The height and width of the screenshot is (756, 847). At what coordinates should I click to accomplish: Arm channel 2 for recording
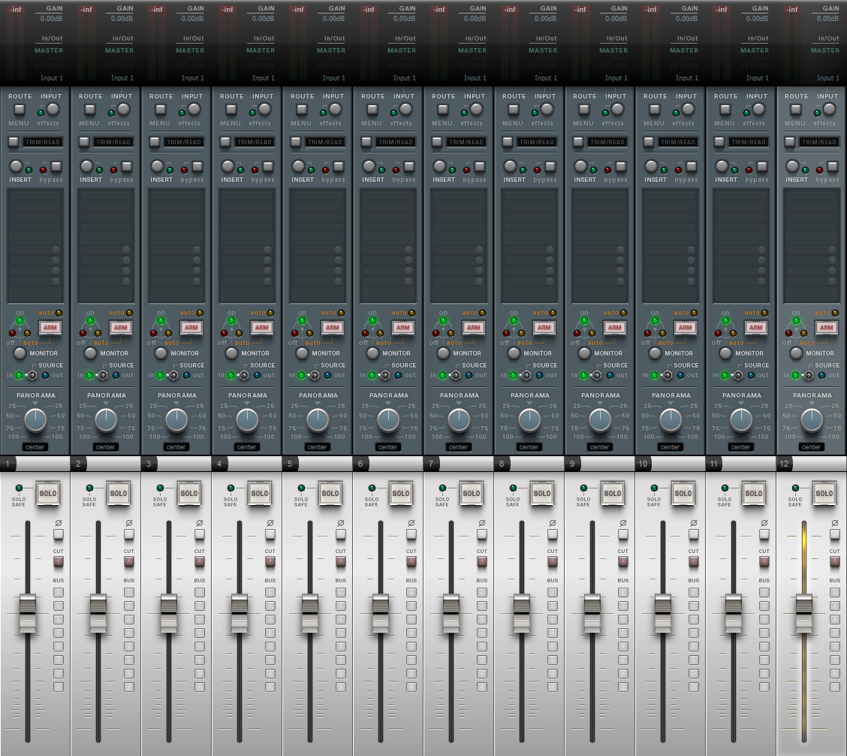coord(120,327)
